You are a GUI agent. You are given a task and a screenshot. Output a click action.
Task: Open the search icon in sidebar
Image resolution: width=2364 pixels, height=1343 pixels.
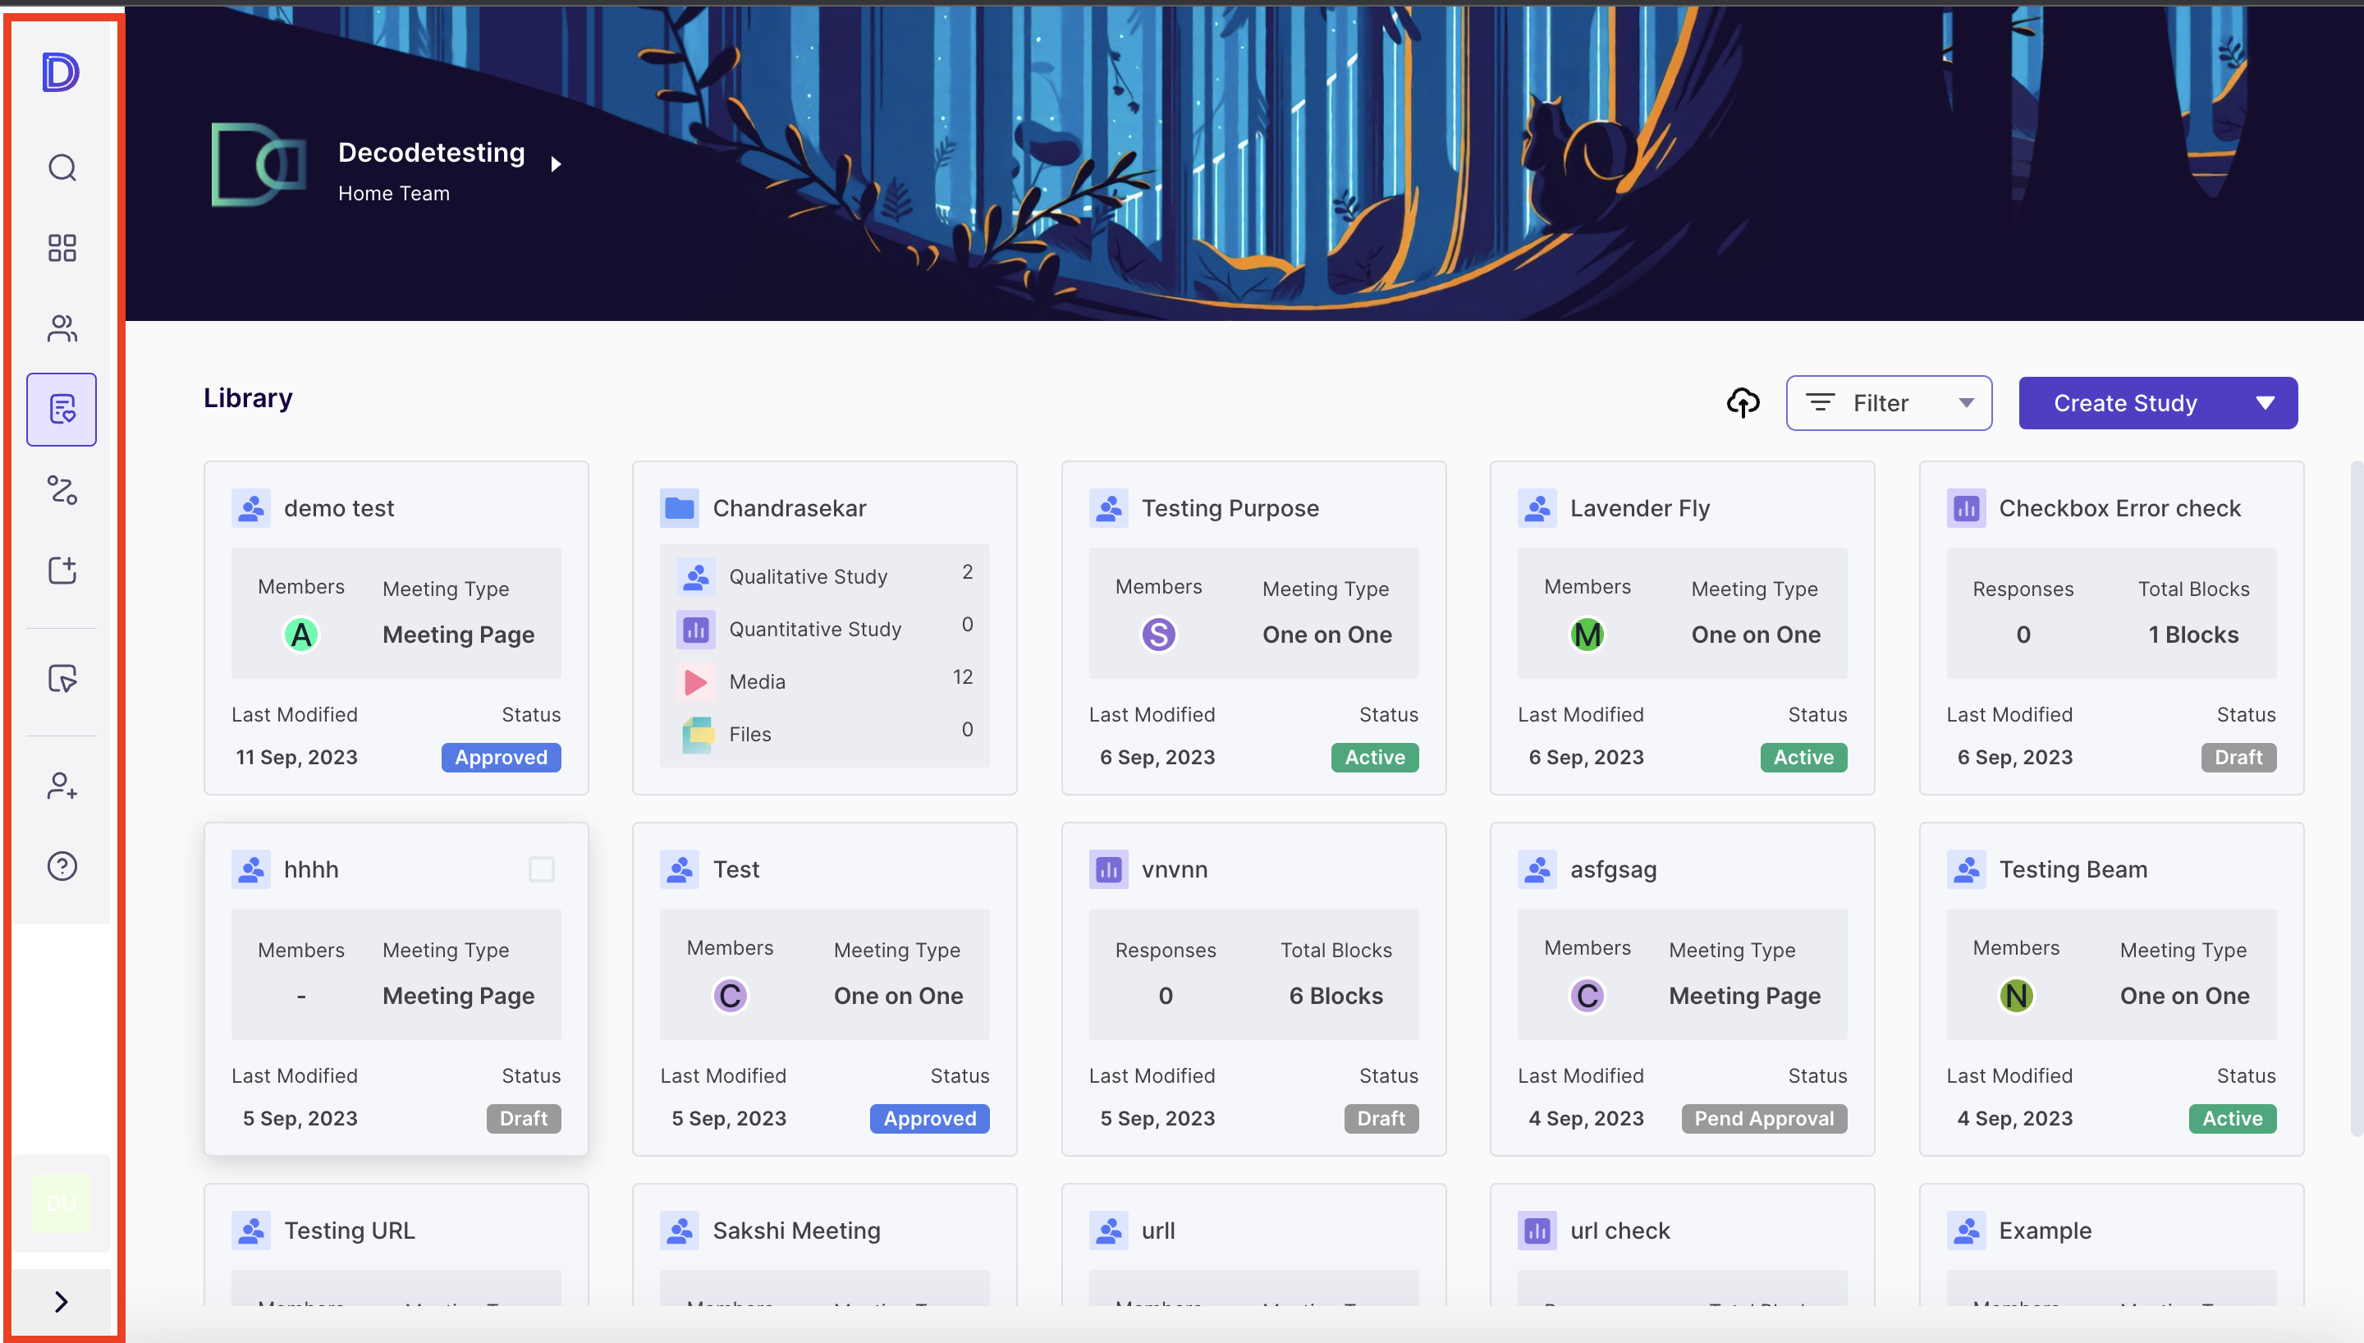point(62,167)
